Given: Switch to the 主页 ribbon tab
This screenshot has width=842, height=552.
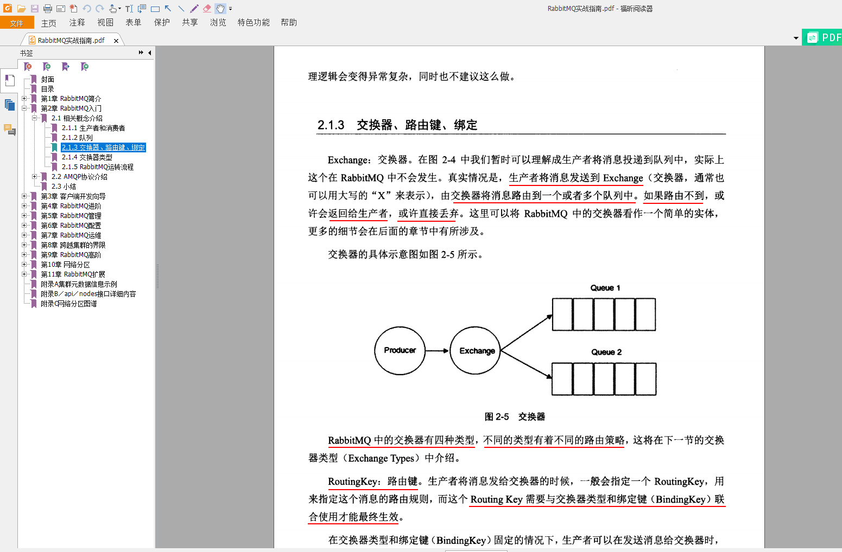Looking at the screenshot, I should pos(49,23).
